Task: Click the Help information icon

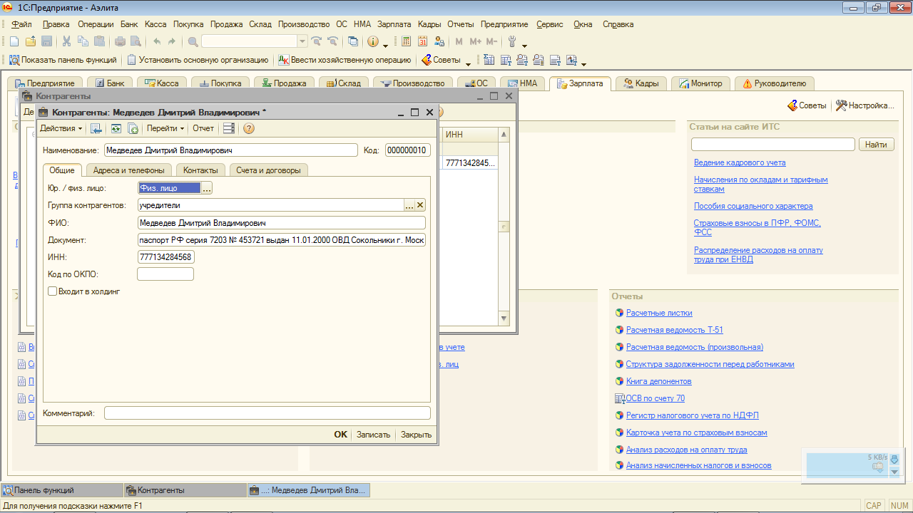Action: click(372, 41)
